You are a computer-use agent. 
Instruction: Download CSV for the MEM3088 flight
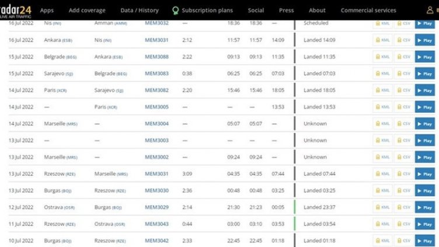coord(404,57)
